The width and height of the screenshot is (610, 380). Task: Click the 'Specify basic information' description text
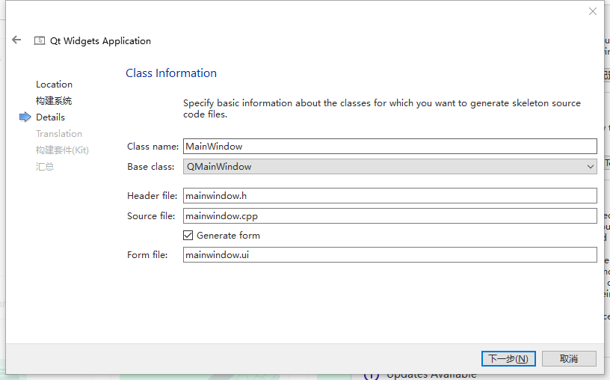click(382, 108)
